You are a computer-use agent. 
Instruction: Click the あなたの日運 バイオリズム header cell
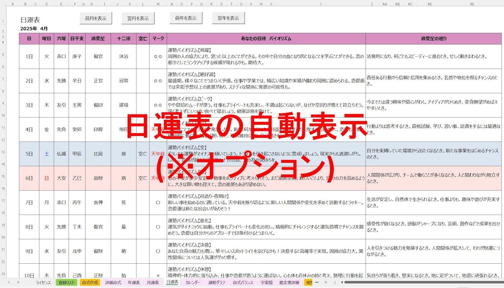pyautogui.click(x=266, y=39)
